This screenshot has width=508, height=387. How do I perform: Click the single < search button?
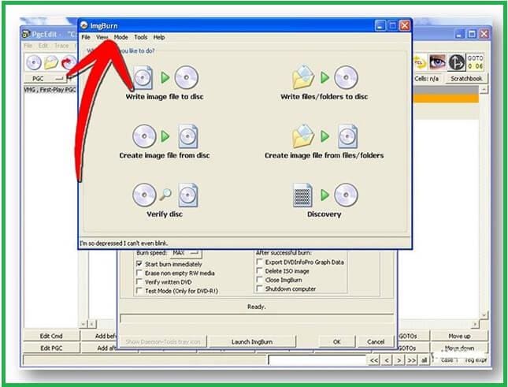387,359
